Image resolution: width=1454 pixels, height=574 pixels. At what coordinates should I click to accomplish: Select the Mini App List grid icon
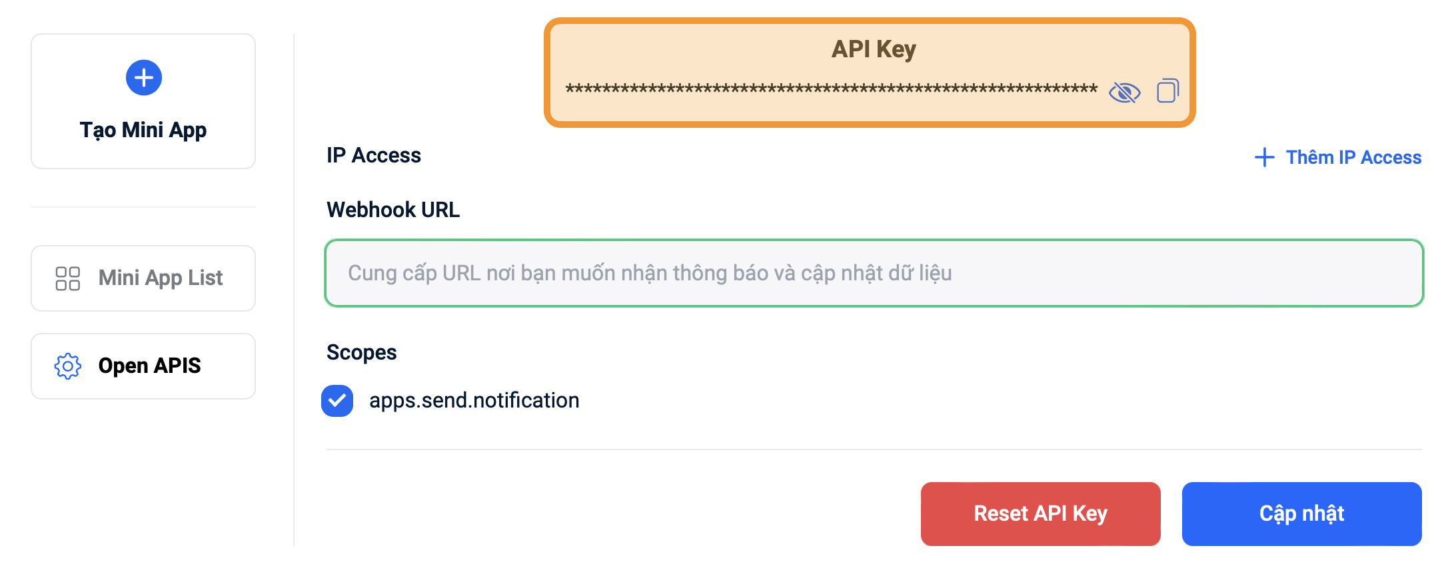coord(67,278)
